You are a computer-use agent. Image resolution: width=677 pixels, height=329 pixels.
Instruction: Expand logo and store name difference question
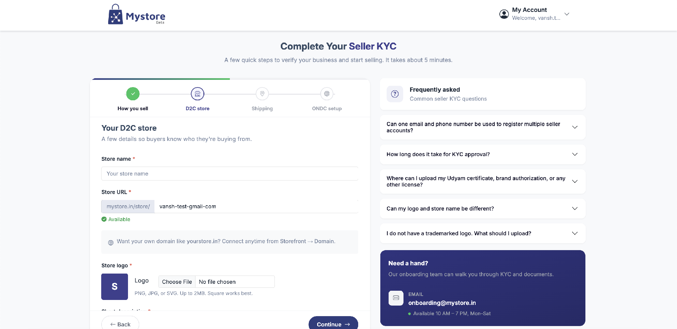[483, 209]
